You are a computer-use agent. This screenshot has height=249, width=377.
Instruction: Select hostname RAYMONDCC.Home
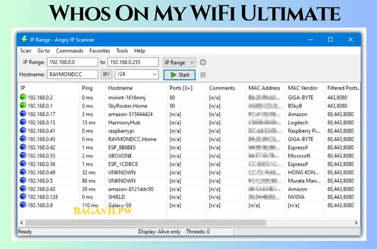(132, 139)
